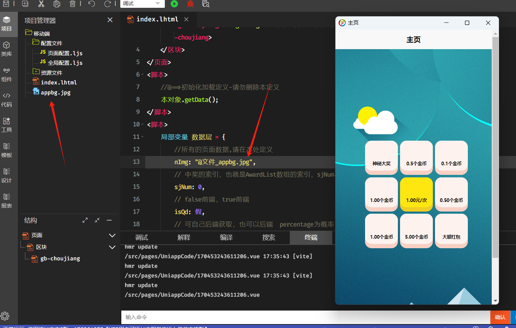This screenshot has width=516, height=328.
Task: Cut with the scissors icon
Action: tap(41, 4)
